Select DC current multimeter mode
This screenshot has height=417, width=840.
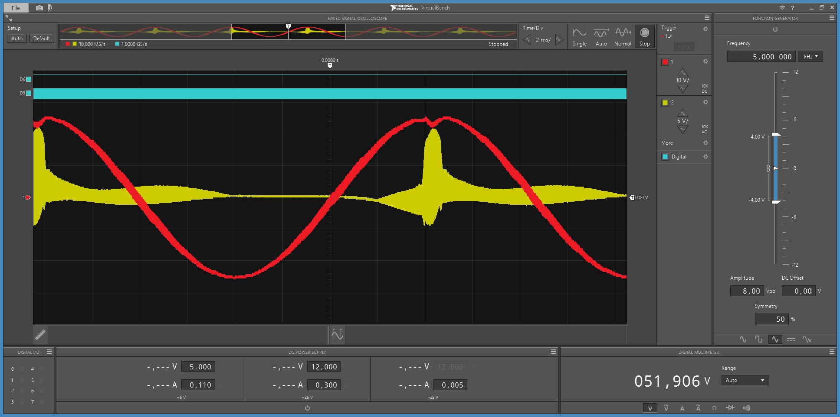click(682, 408)
